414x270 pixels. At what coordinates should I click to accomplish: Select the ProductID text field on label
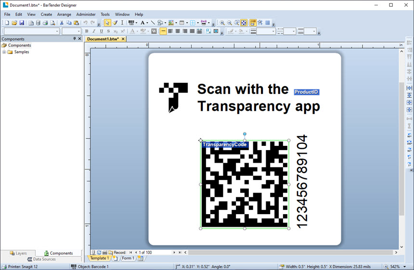pyautogui.click(x=306, y=92)
